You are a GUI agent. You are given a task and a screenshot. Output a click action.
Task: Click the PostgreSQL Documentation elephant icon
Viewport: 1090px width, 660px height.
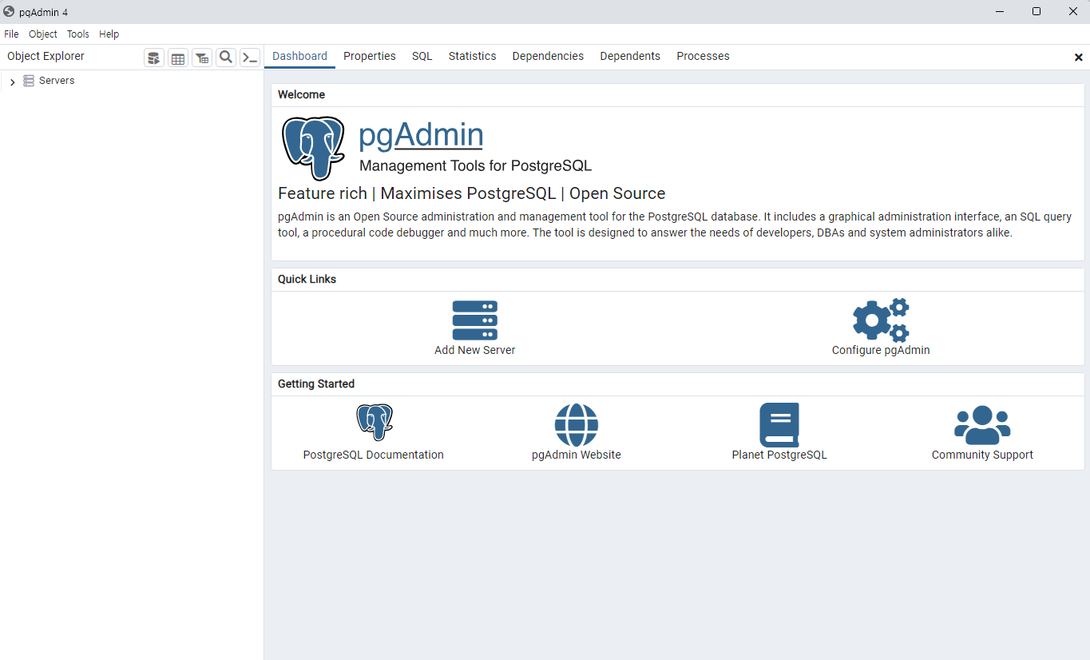click(374, 423)
